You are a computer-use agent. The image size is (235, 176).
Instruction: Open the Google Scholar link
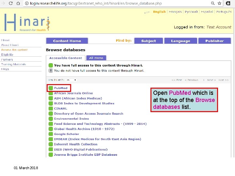pyautogui.click(x=67, y=134)
